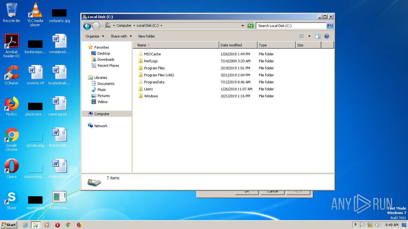The height and width of the screenshot is (229, 408).
Task: Expand dropdown before Computer breadcrumb
Action: 114,26
